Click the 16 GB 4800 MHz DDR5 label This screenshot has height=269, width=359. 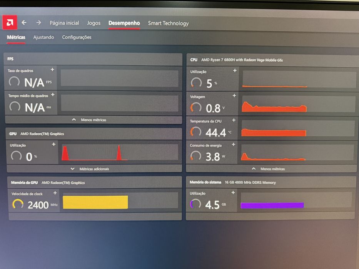[x=250, y=182]
